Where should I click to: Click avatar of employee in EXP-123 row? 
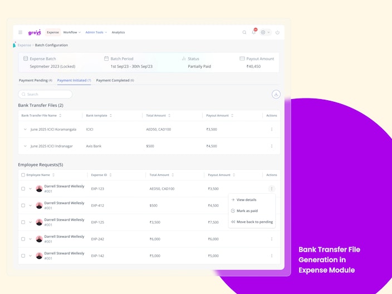(39, 189)
